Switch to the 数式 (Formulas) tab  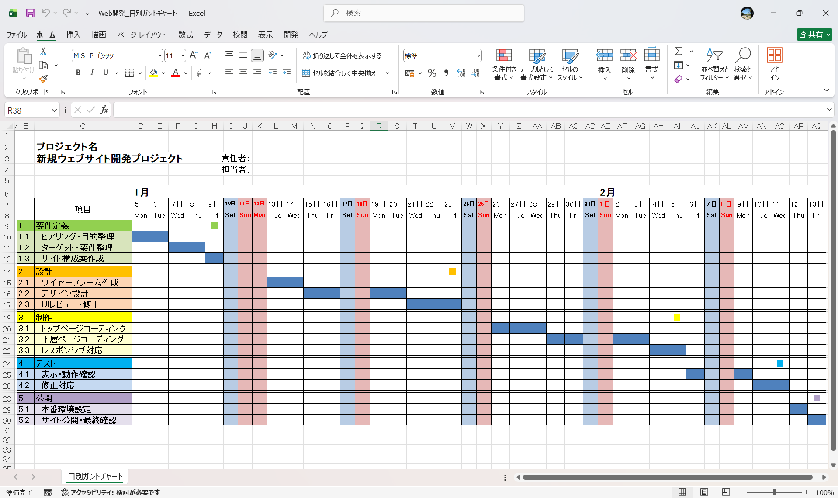click(185, 35)
